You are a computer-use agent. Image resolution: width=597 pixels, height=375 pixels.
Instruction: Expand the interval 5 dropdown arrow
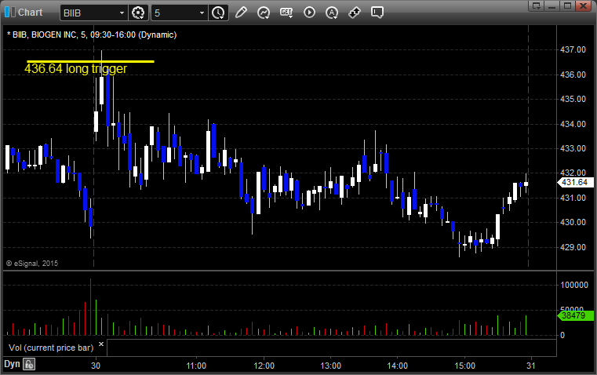point(202,13)
